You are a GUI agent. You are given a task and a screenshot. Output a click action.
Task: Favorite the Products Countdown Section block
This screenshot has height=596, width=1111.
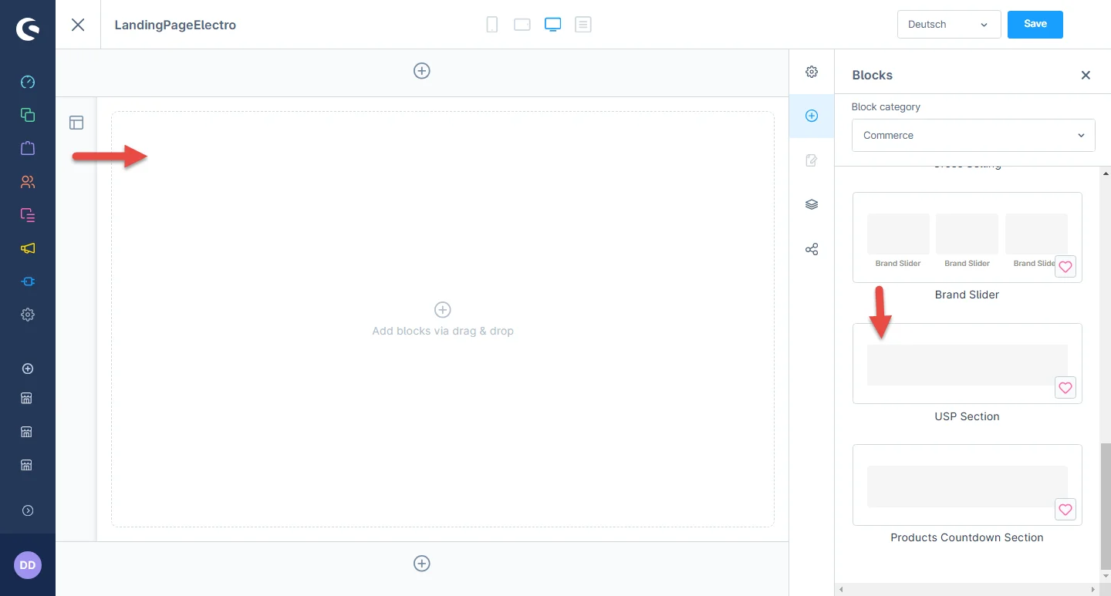(1065, 510)
